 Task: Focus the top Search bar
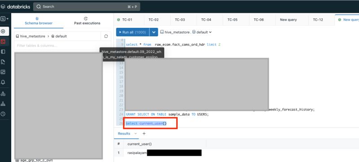[87, 7]
